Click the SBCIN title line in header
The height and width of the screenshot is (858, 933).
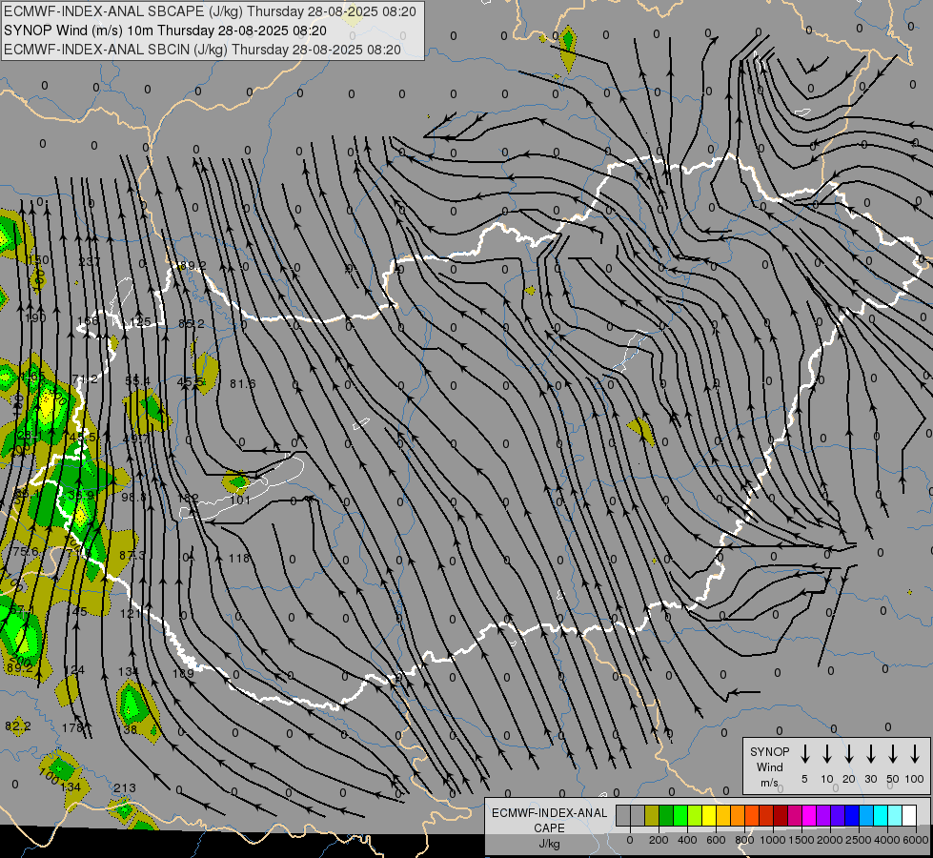pos(202,50)
